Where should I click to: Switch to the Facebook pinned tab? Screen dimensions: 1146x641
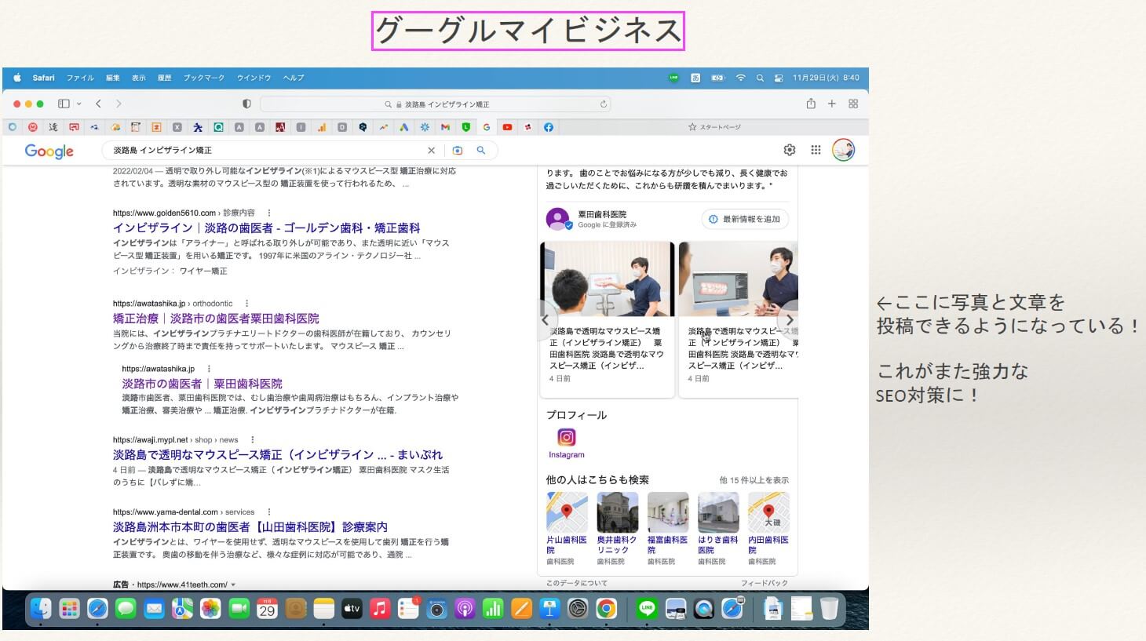click(x=549, y=127)
